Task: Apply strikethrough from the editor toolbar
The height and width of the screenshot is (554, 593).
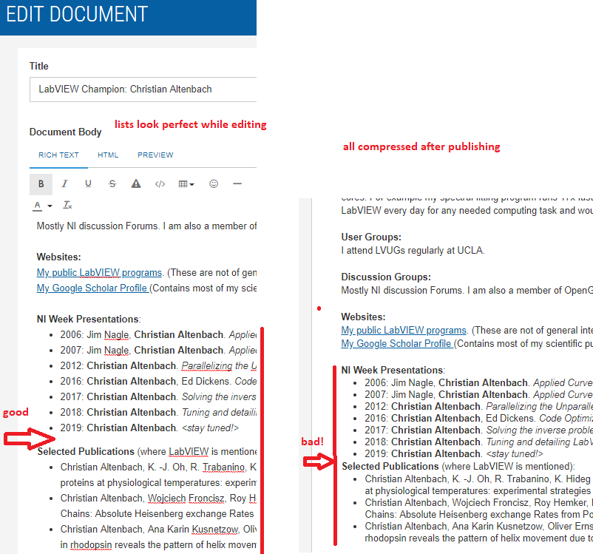Action: 112,184
